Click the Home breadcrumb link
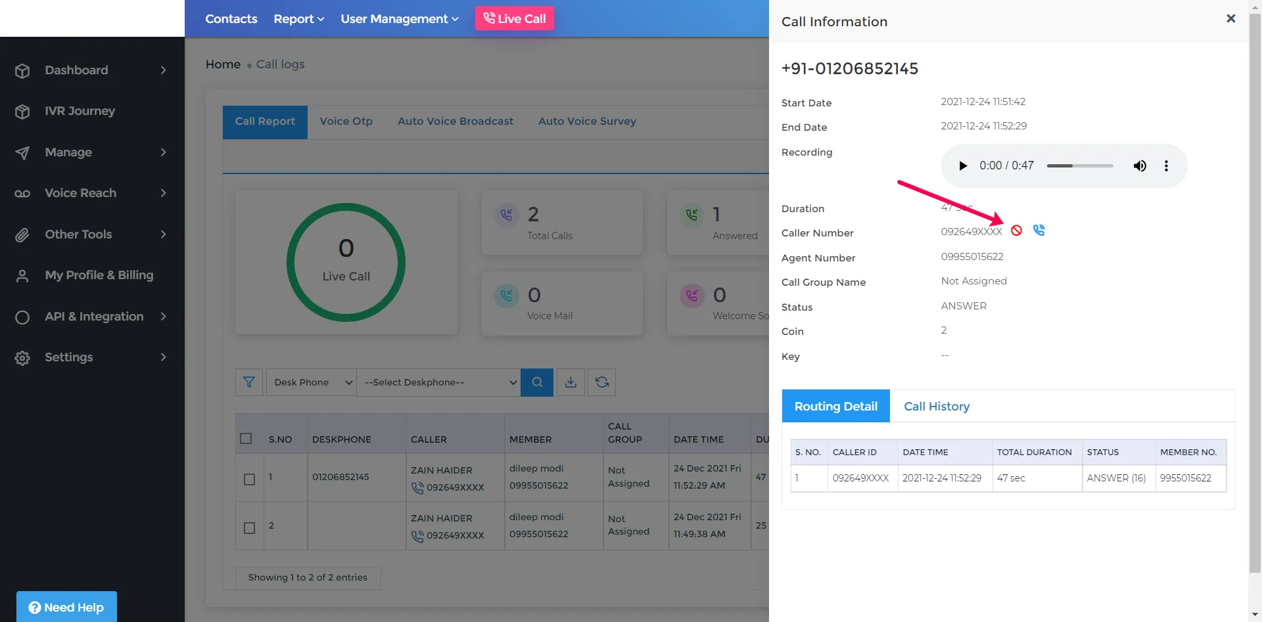The height and width of the screenshot is (622, 1262). coord(223,64)
